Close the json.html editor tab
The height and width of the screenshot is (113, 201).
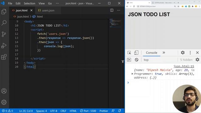(x=31, y=10)
